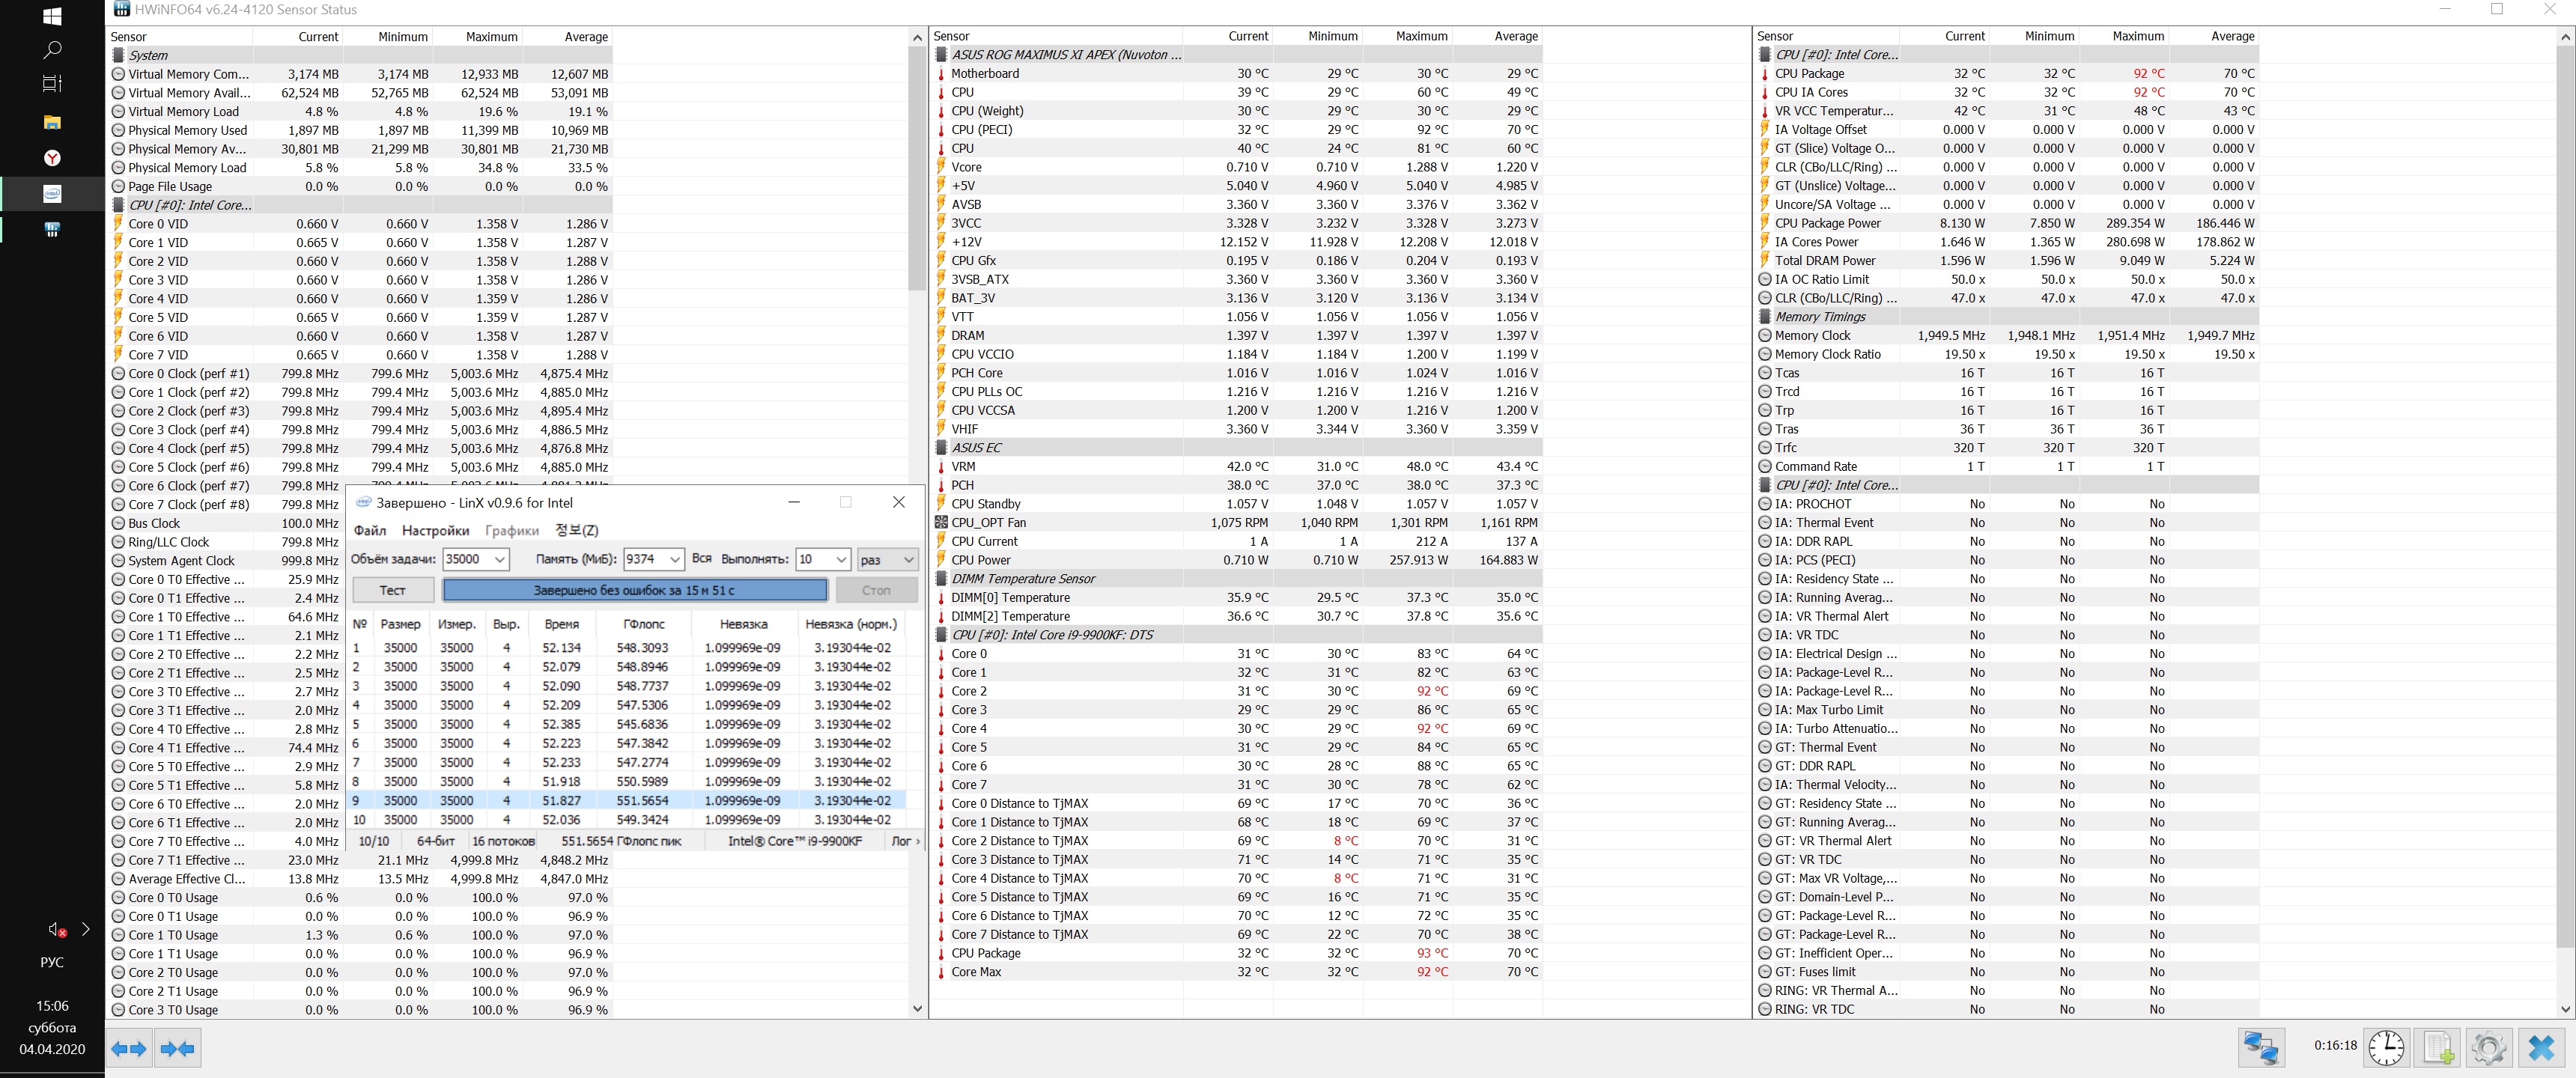The width and height of the screenshot is (2576, 1078).
Task: Open the Объём задачи dropdown
Action: pos(499,559)
